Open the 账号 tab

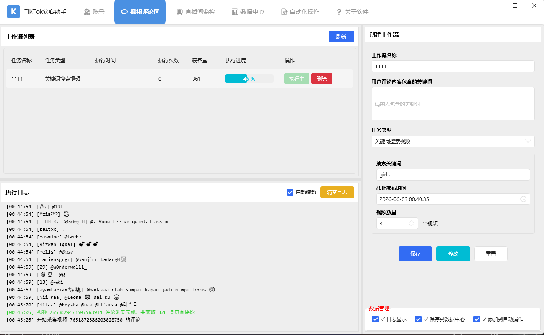tap(94, 12)
